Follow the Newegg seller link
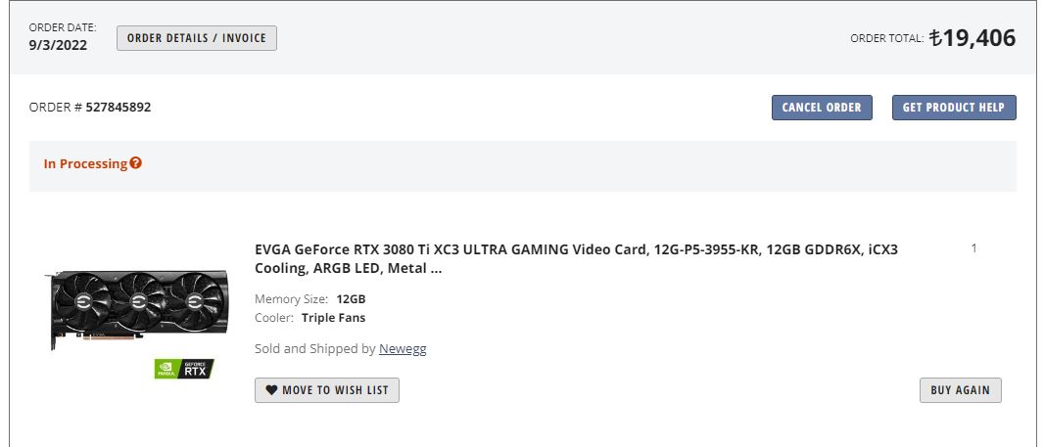This screenshot has width=1044, height=447. [403, 348]
